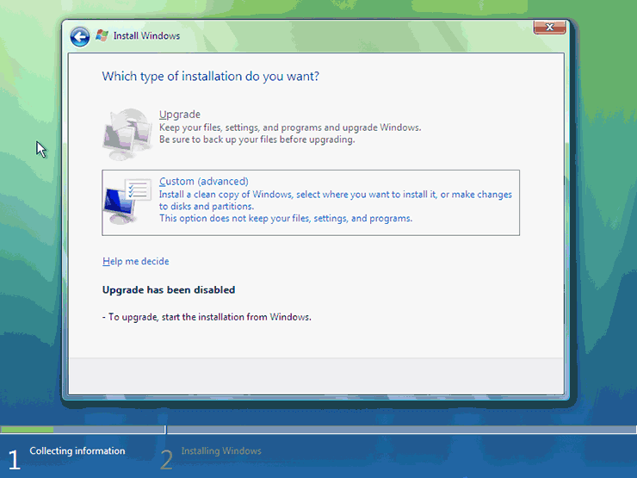The image size is (637, 478).
Task: Click the Custom install monitor checklist icon
Action: pyautogui.click(x=127, y=202)
